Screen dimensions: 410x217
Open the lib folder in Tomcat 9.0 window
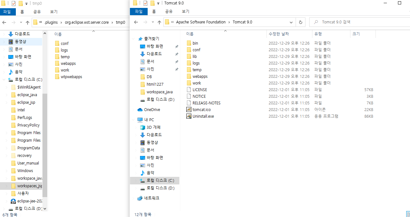pyautogui.click(x=195, y=56)
